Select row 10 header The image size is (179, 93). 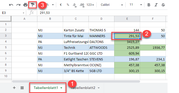click(6, 76)
